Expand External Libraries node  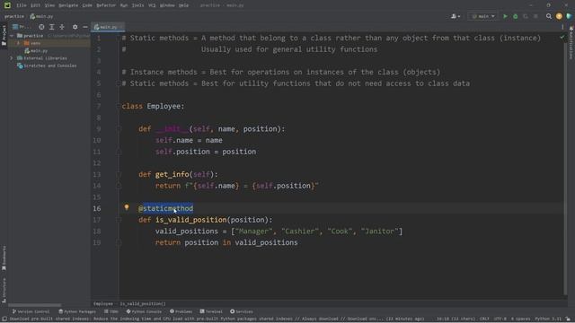tap(12, 58)
